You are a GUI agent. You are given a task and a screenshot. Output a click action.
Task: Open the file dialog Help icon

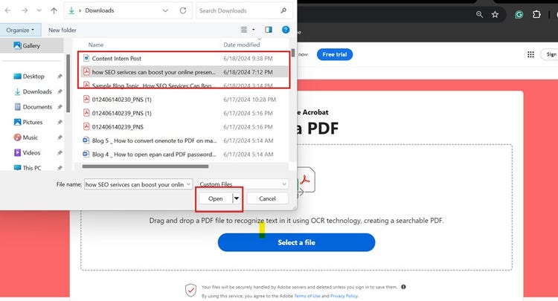286,30
